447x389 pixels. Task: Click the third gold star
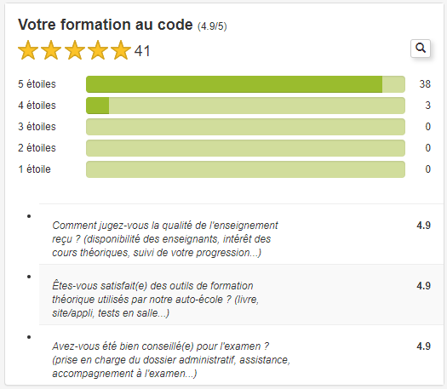click(x=75, y=50)
